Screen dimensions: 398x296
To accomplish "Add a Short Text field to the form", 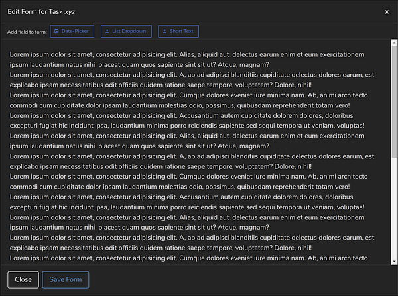I will pyautogui.click(x=178, y=31).
